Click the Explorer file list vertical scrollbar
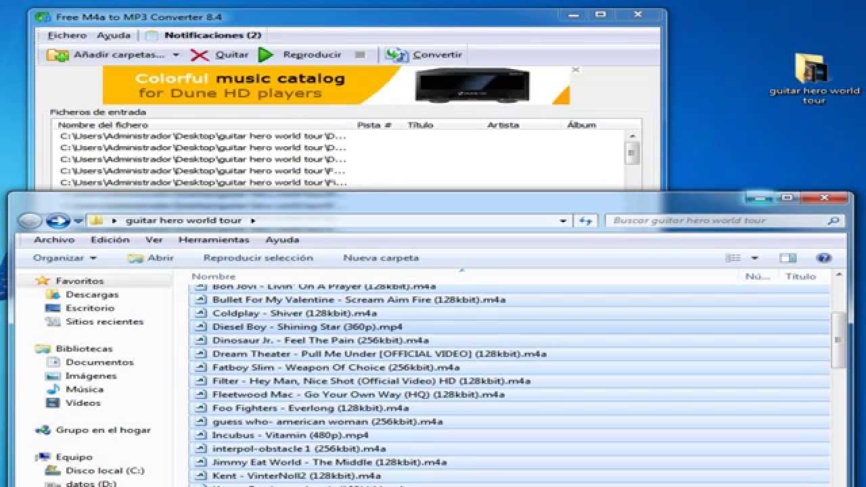This screenshot has width=866, height=487. 838,340
